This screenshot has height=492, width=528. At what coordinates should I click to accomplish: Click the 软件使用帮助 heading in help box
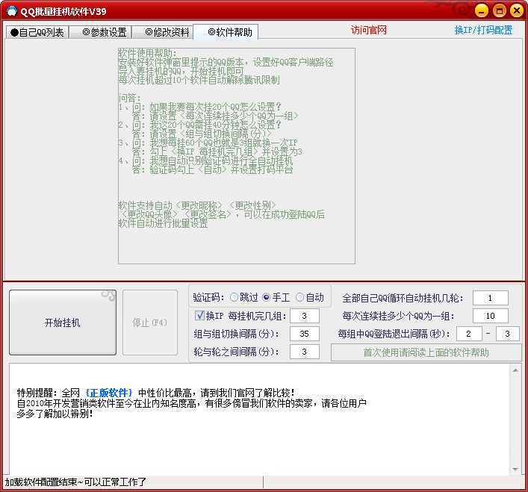147,53
